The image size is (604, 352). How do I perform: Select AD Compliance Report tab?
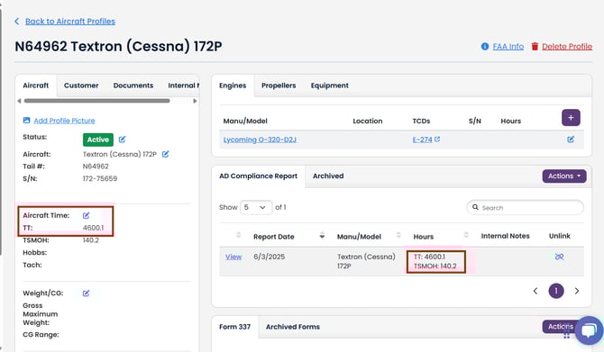click(x=259, y=176)
